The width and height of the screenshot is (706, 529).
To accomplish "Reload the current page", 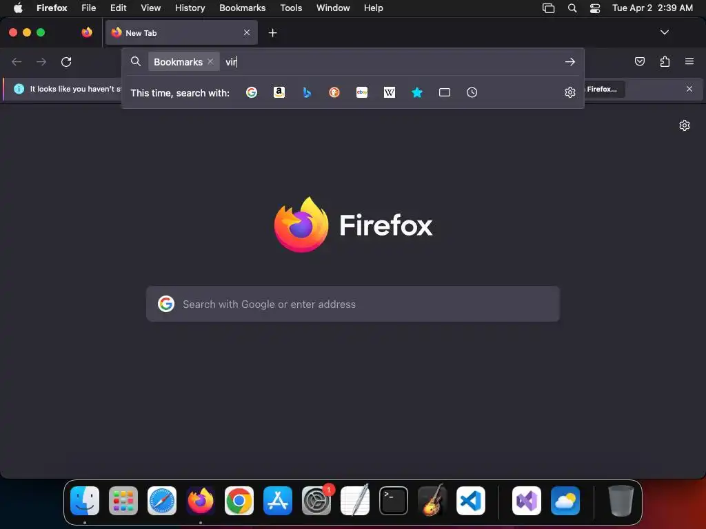I will tap(66, 61).
